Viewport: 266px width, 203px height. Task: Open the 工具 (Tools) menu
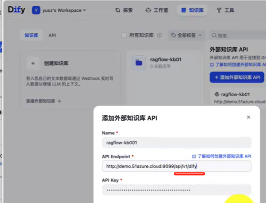pos(225,10)
